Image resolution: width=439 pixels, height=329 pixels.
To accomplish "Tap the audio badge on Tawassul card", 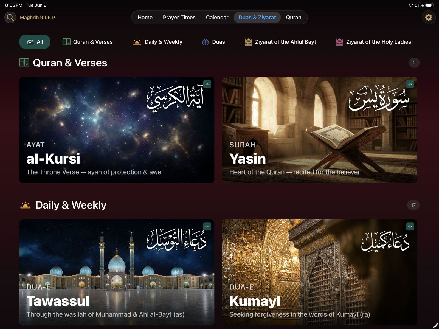I will [207, 226].
